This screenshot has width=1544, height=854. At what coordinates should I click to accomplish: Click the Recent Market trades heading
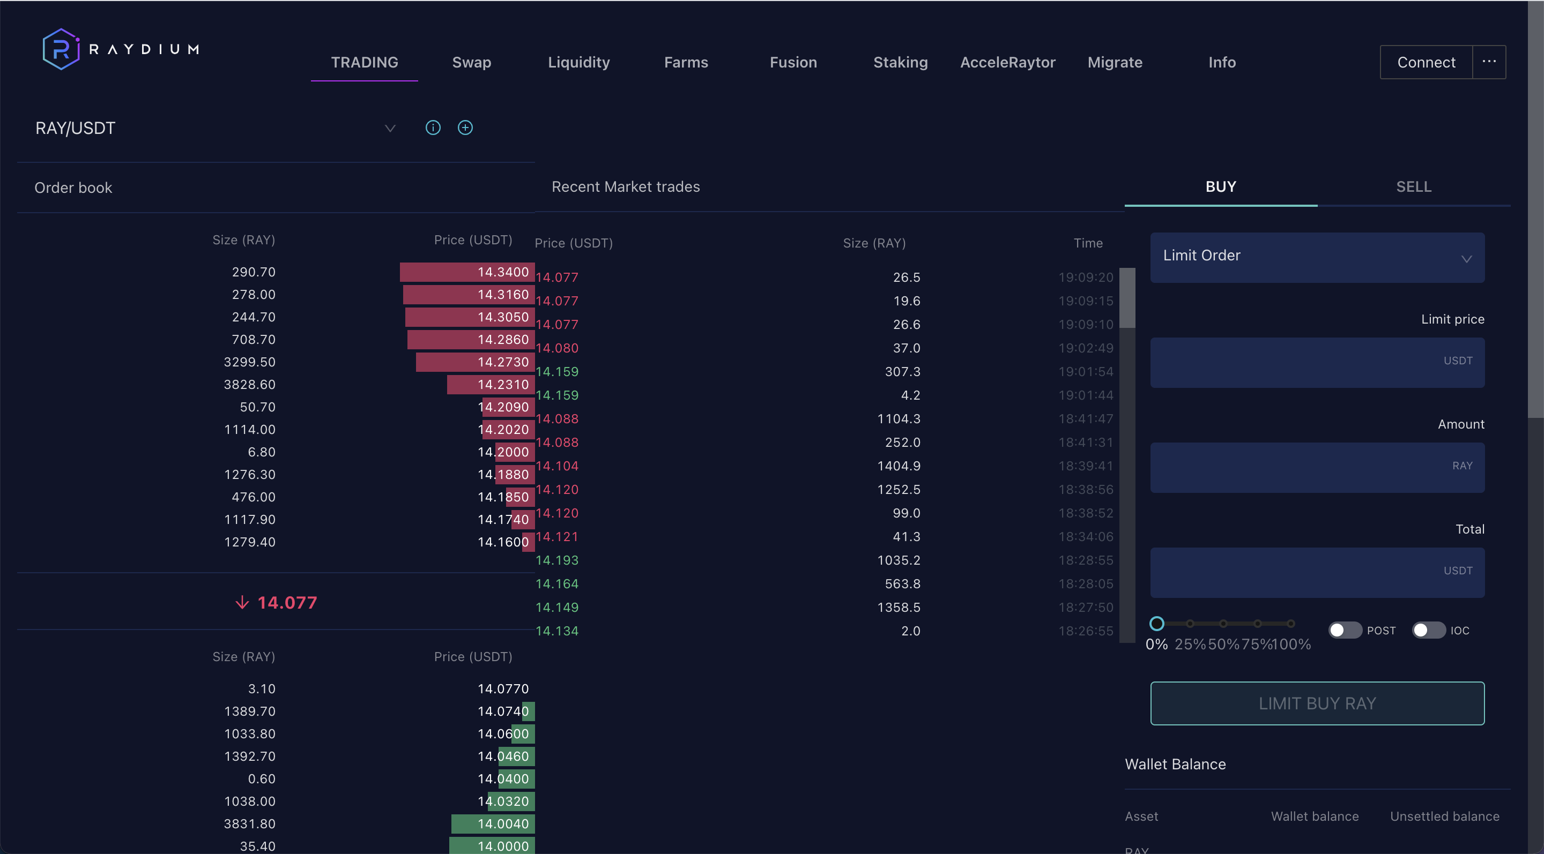point(625,187)
